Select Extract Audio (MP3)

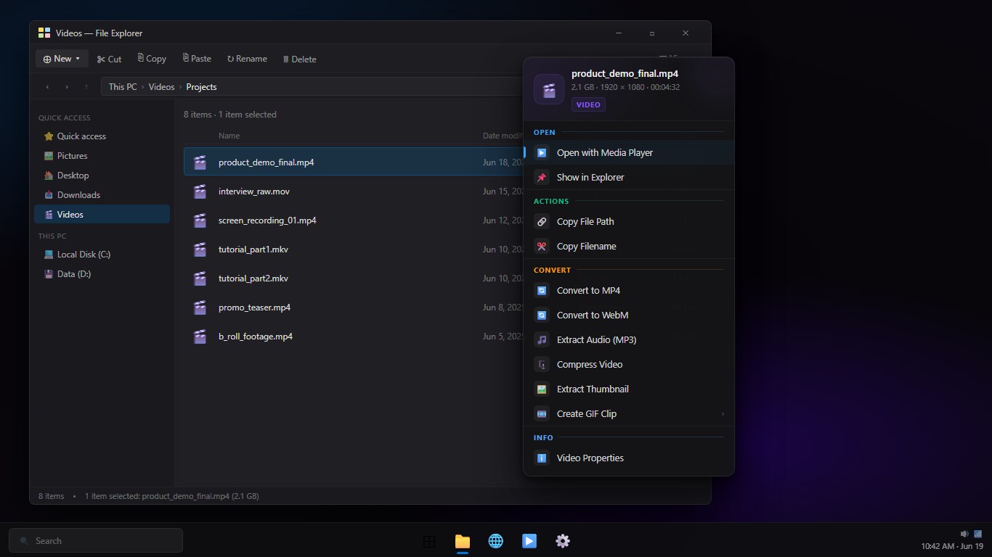(629, 339)
